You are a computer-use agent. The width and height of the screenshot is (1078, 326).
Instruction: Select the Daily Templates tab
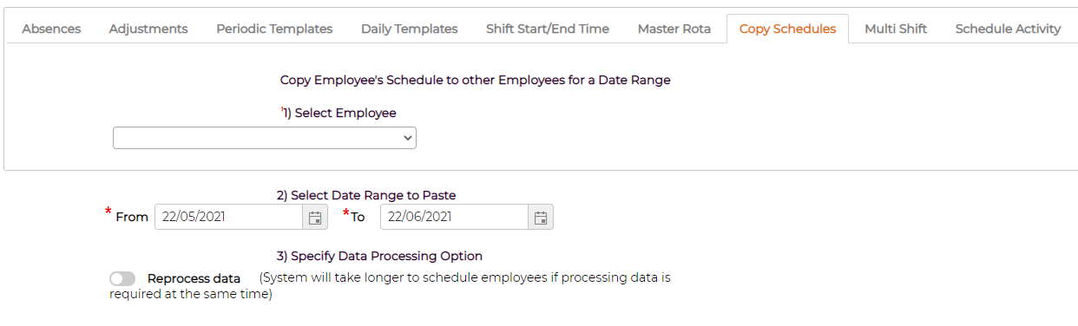[x=409, y=29]
